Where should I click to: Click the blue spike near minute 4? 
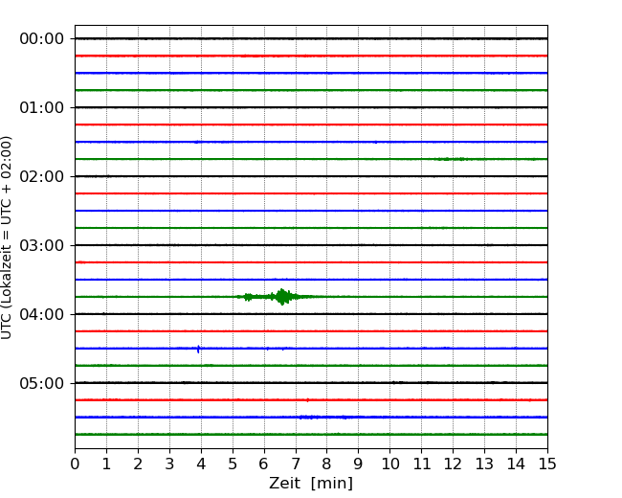[198, 349]
